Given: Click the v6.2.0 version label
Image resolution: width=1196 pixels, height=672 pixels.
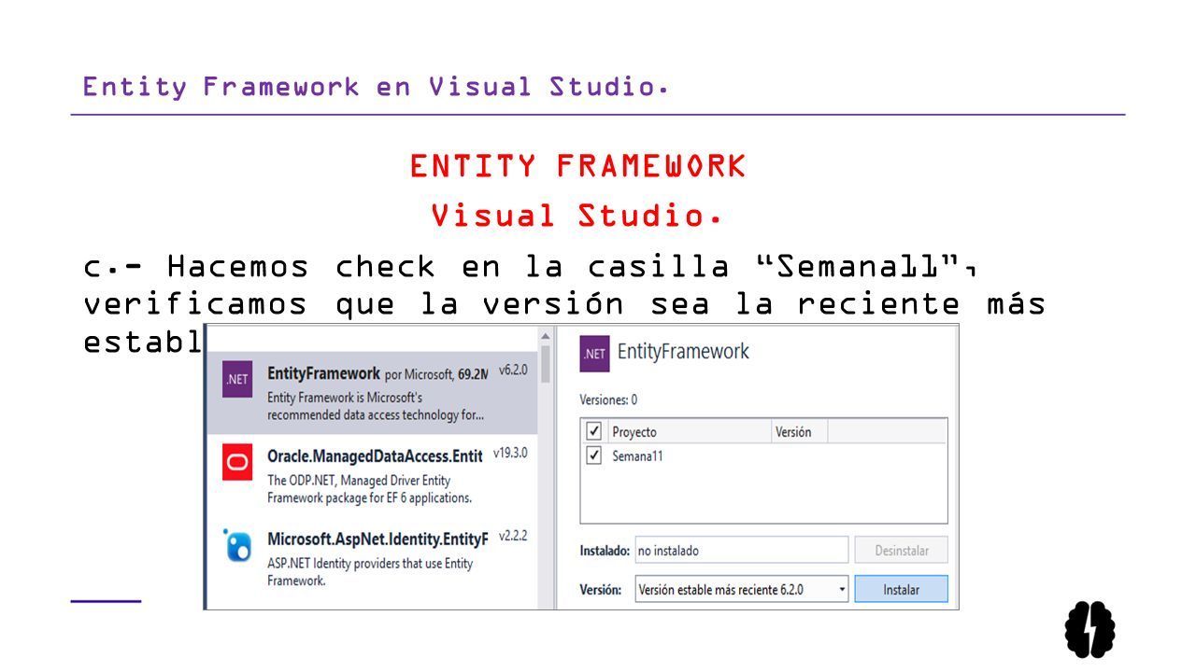Looking at the screenshot, I should coord(513,370).
